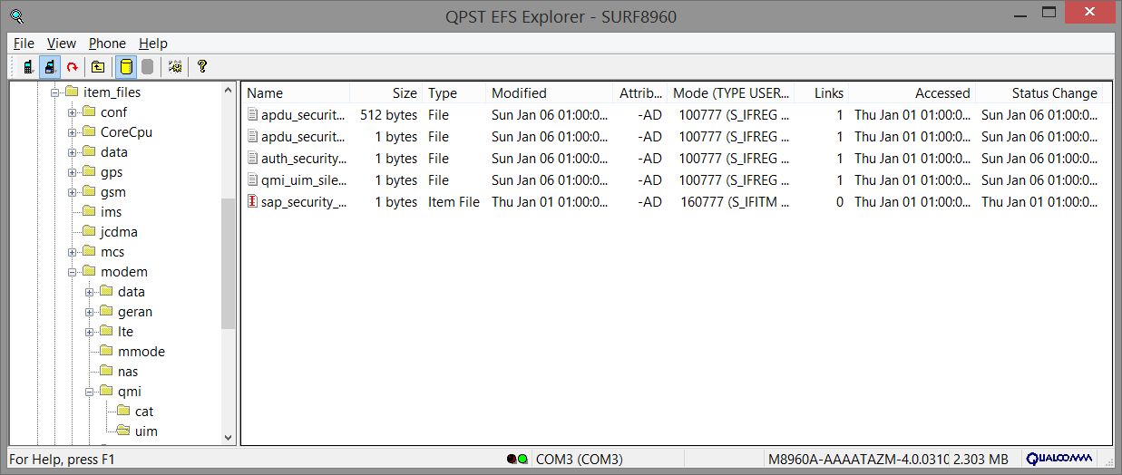This screenshot has width=1122, height=475.
Task: Select the uim folder label in the tree
Action: 146,431
